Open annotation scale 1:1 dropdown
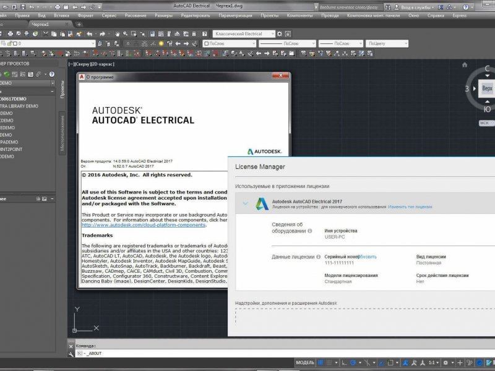495x371 pixels. pyautogui.click(x=434, y=363)
